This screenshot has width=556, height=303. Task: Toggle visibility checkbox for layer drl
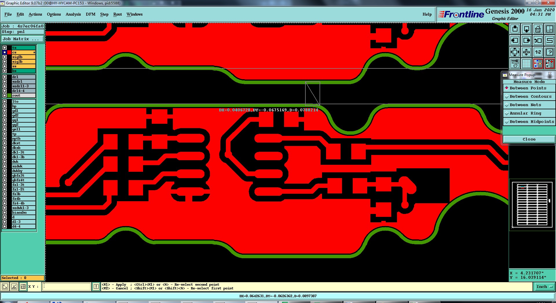(5, 77)
